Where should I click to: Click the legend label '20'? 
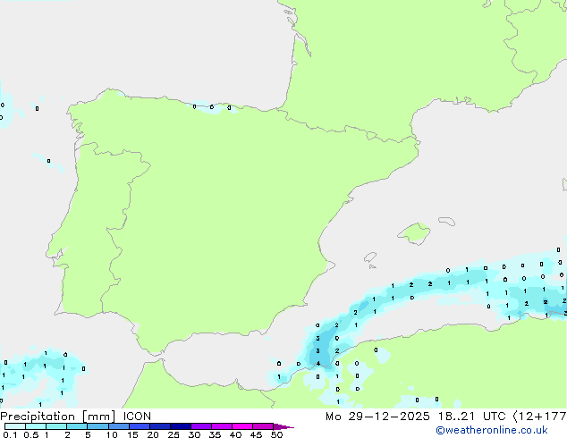tap(153, 434)
